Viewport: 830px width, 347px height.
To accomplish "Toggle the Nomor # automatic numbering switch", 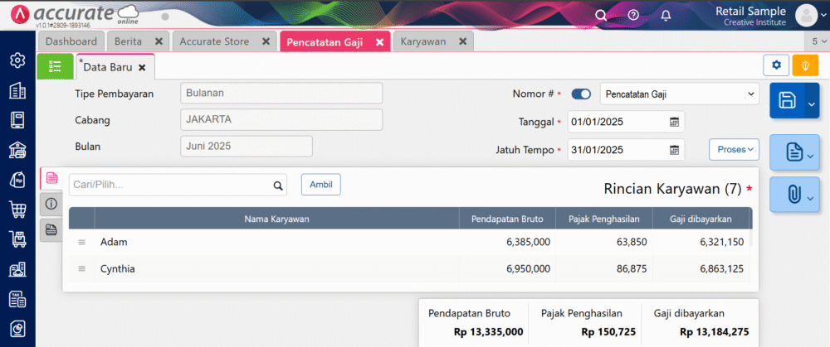I will click(x=581, y=94).
